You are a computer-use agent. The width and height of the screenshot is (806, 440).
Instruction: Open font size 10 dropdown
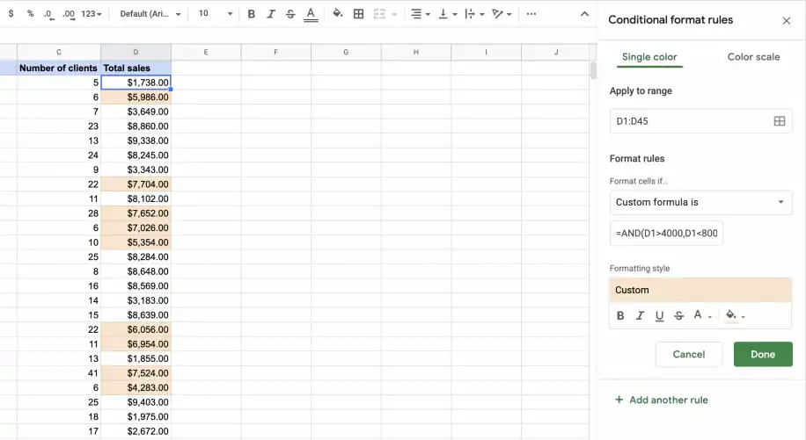[216, 14]
